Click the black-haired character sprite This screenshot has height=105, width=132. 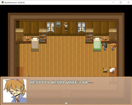coord(105,47)
